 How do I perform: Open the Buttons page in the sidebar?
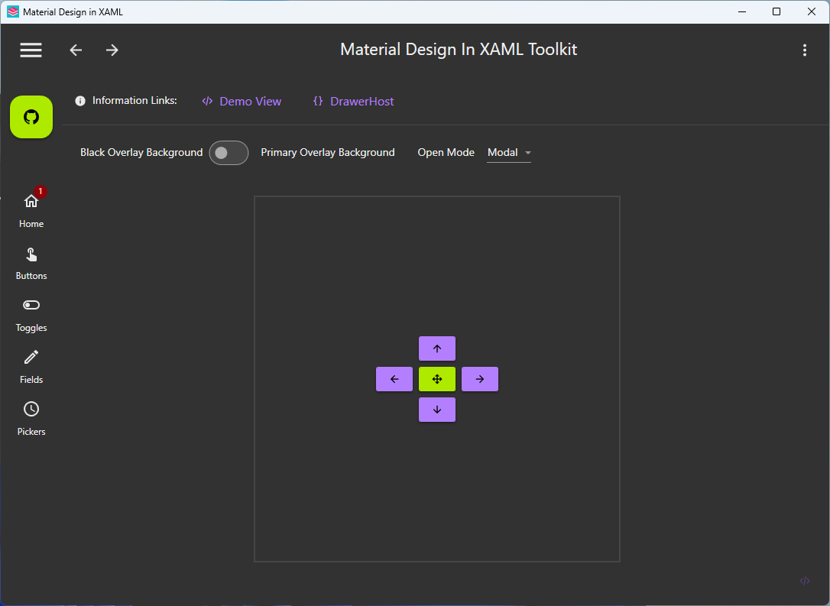point(31,264)
